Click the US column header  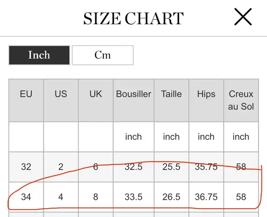61,100
